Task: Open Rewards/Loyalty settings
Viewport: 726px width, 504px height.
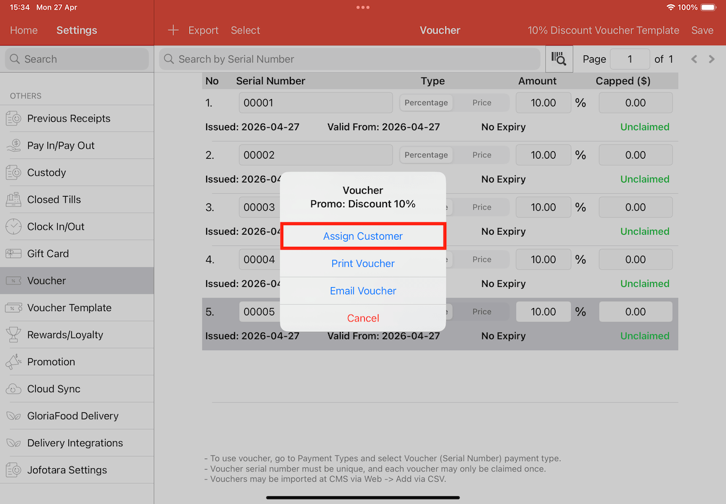Action: [77, 335]
